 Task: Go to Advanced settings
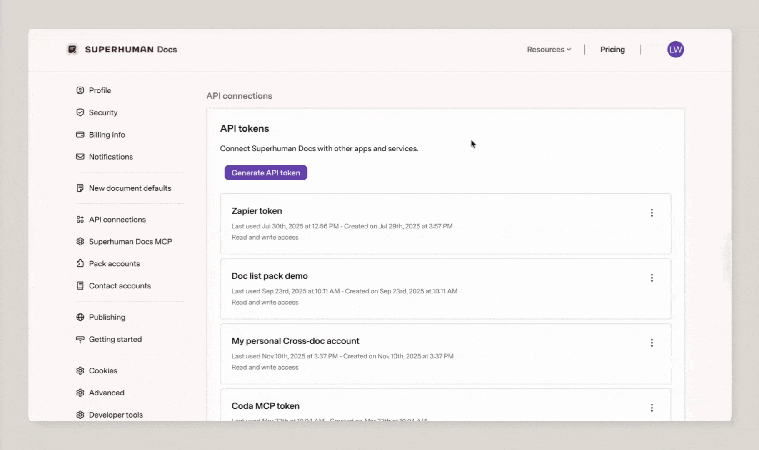pyautogui.click(x=106, y=392)
